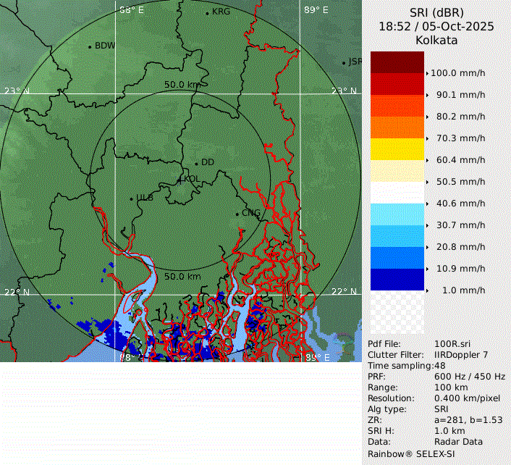
Task: Click the 100R.sri Pdf File value
Action: click(452, 344)
